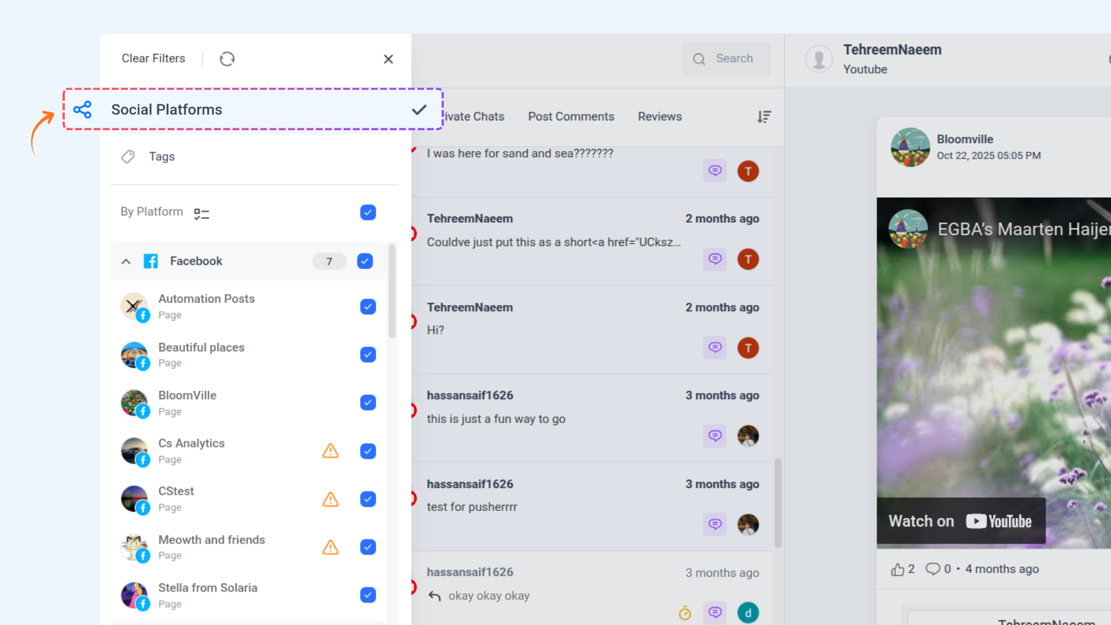Click the like thumbs-up icon
The width and height of the screenshot is (1111, 625).
pos(897,569)
